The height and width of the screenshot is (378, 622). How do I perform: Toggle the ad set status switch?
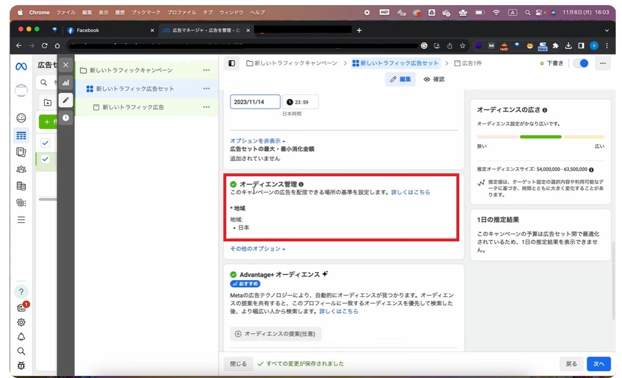[x=581, y=63]
